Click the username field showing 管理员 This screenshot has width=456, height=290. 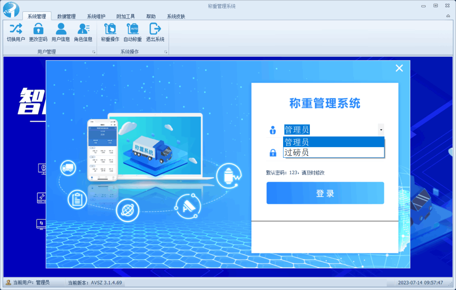331,130
